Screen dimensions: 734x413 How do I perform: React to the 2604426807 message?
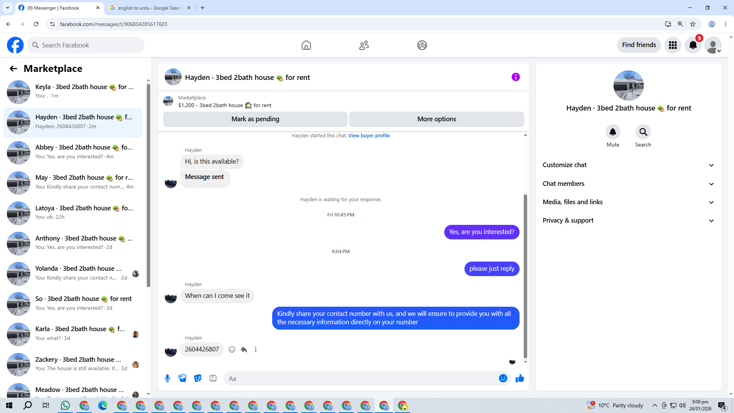point(232,350)
